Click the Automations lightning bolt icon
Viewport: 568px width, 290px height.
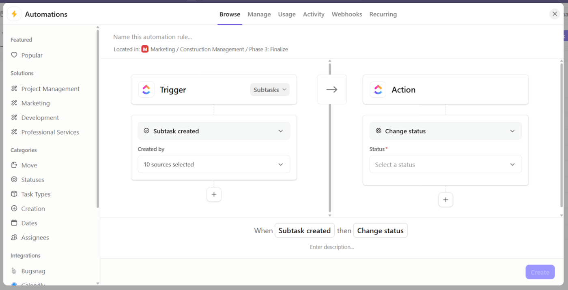pyautogui.click(x=14, y=14)
